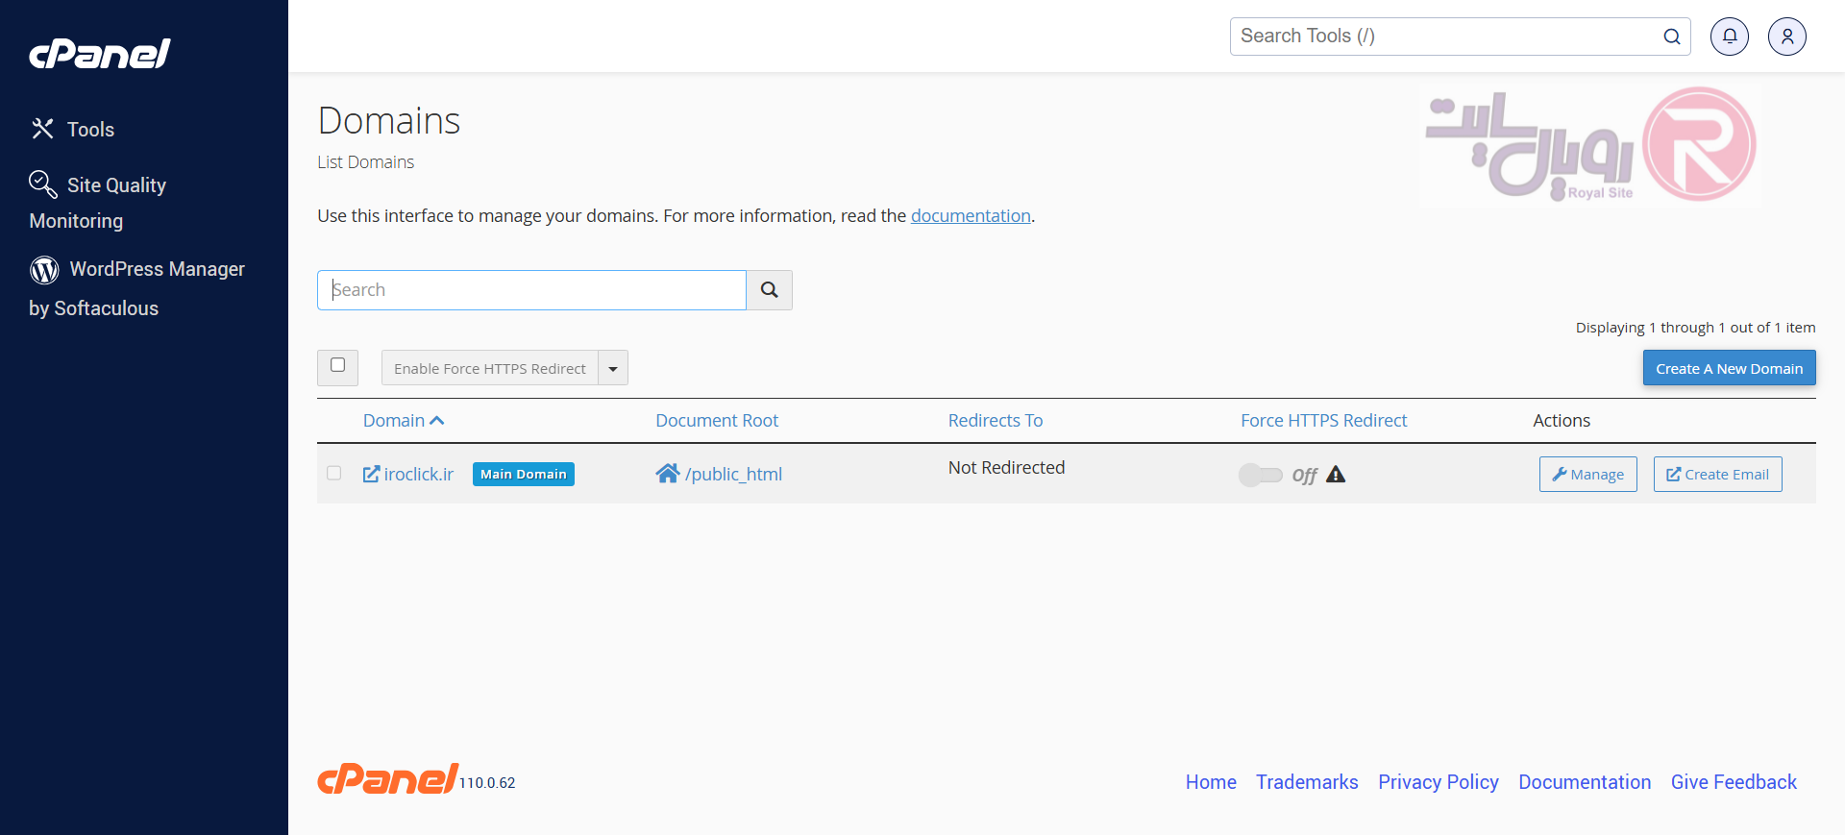Toggle Force HTTPS Redirect switch on
Image resolution: width=1845 pixels, height=835 pixels.
(x=1261, y=475)
